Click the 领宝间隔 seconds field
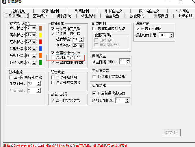This screenshot has width=195, height=147. pyautogui.click(x=122, y=61)
